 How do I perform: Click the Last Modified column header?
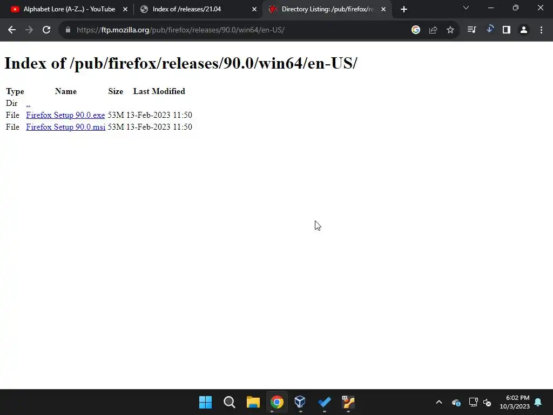click(x=159, y=91)
